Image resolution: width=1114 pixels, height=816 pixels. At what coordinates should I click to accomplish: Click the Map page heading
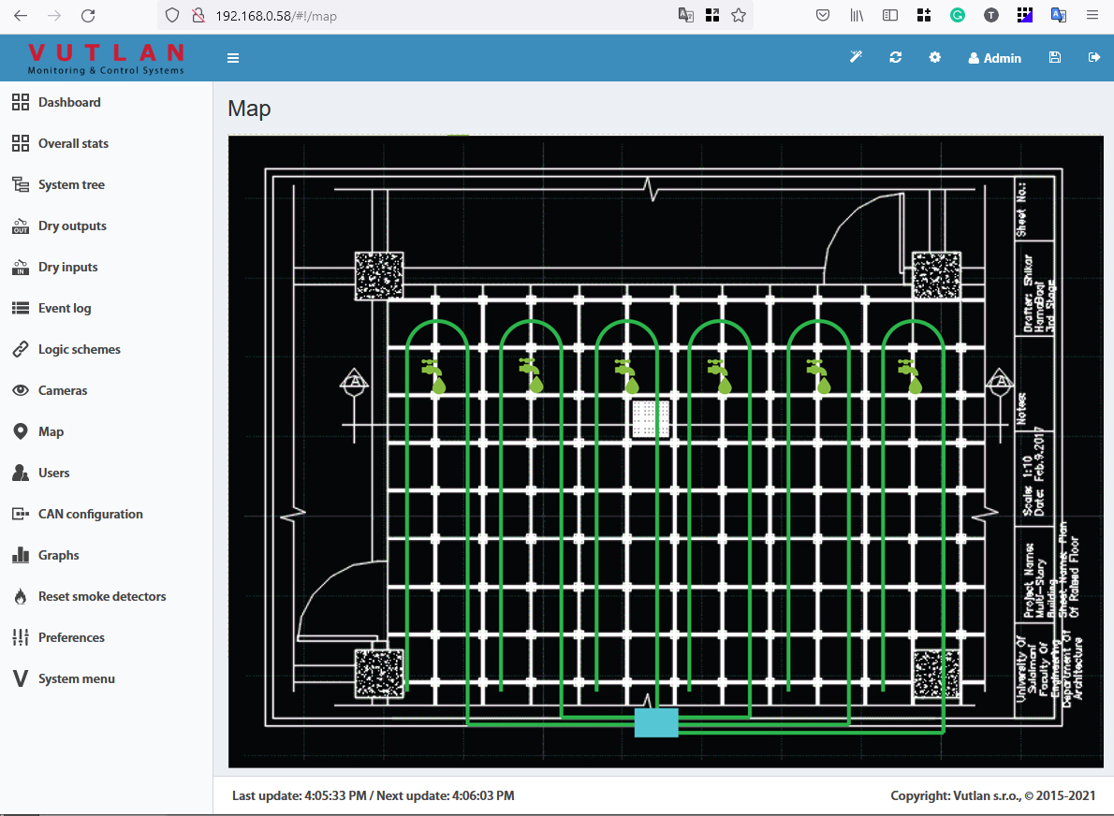(x=249, y=109)
